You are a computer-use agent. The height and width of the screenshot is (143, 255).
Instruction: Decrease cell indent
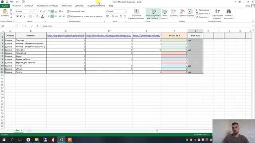tap(60, 16)
